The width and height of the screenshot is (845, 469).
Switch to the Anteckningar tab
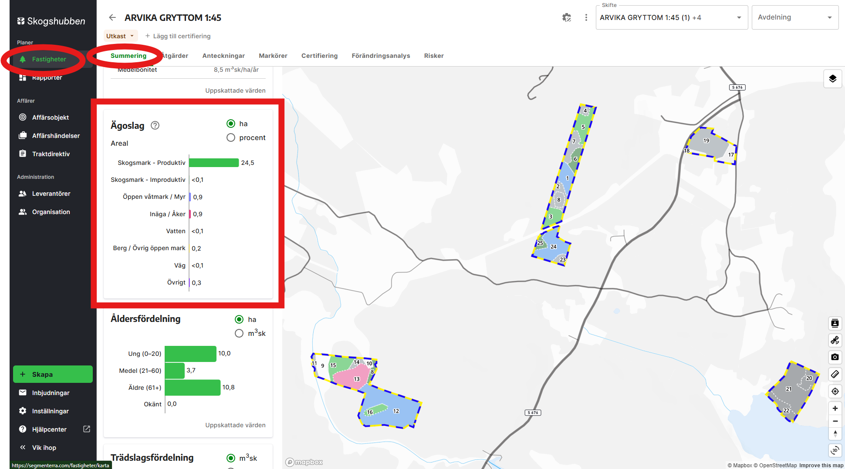pos(223,56)
